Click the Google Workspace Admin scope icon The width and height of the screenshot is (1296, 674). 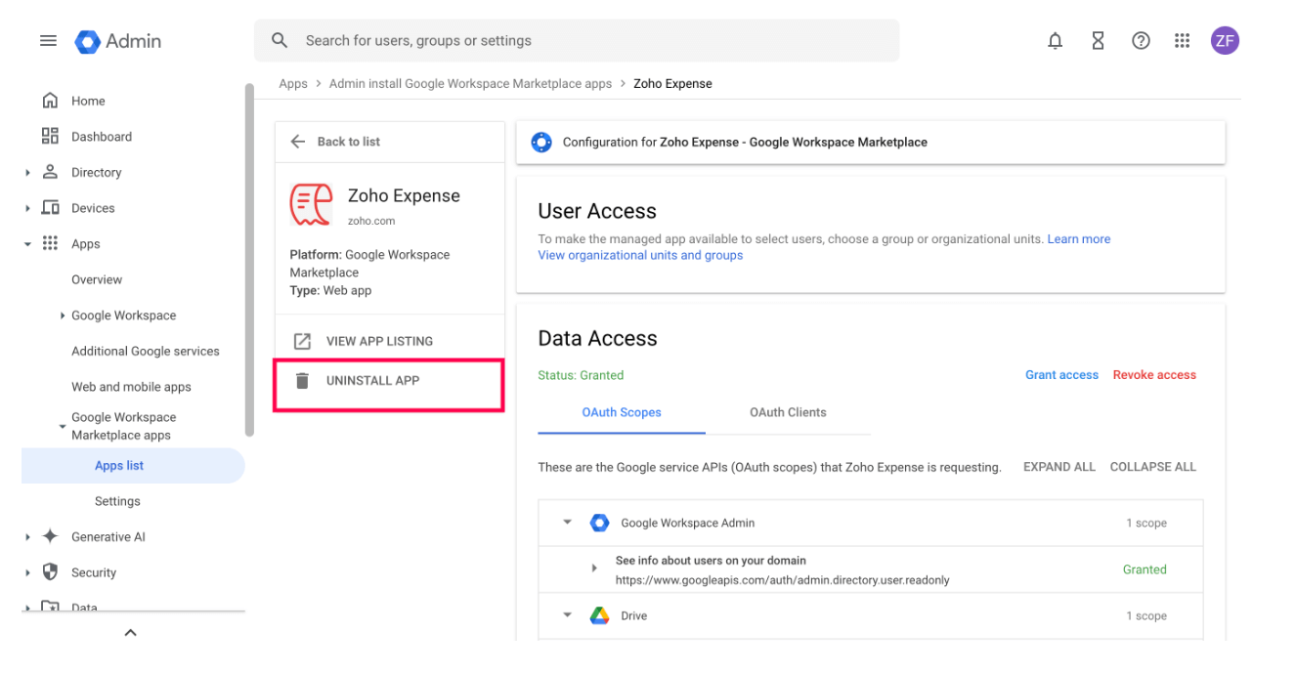(x=599, y=523)
